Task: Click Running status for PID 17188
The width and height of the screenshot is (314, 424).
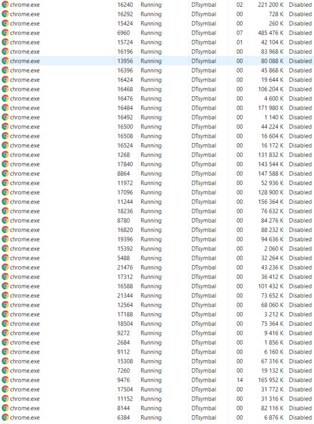Action: pyautogui.click(x=151, y=315)
